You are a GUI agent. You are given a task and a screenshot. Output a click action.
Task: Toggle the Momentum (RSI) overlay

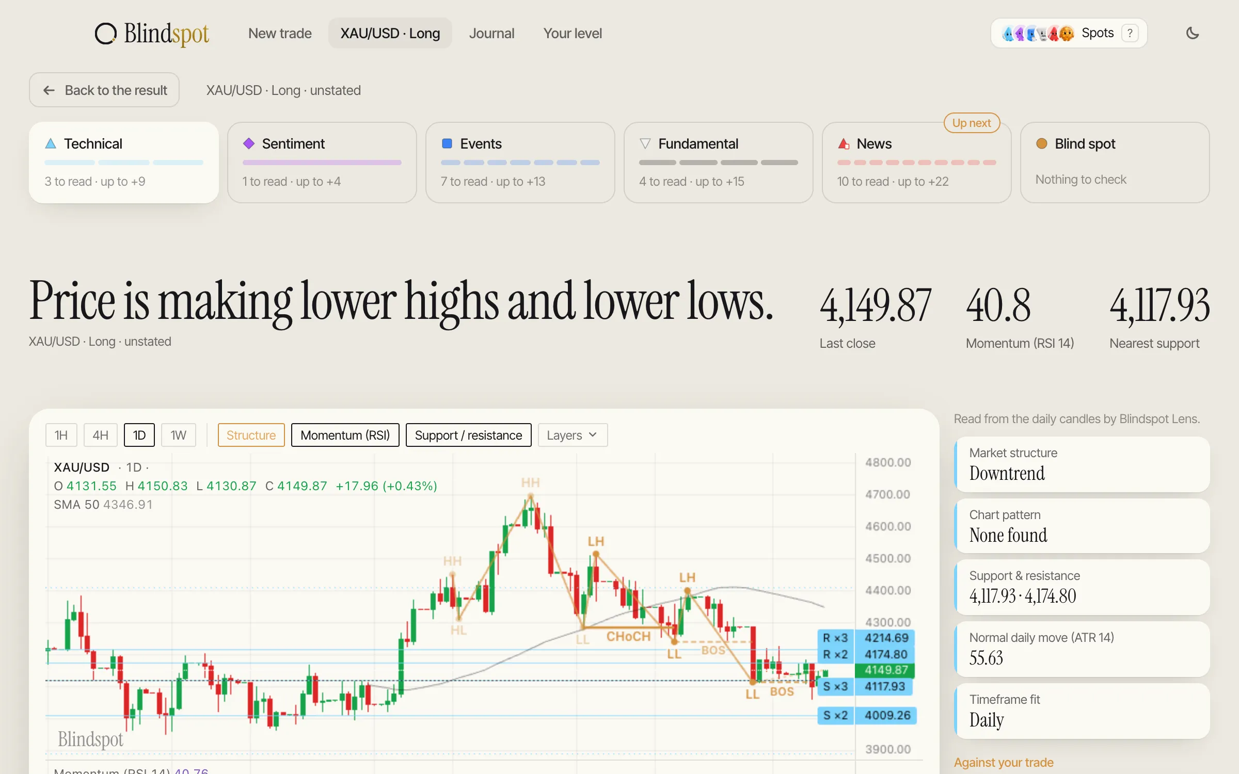tap(345, 435)
